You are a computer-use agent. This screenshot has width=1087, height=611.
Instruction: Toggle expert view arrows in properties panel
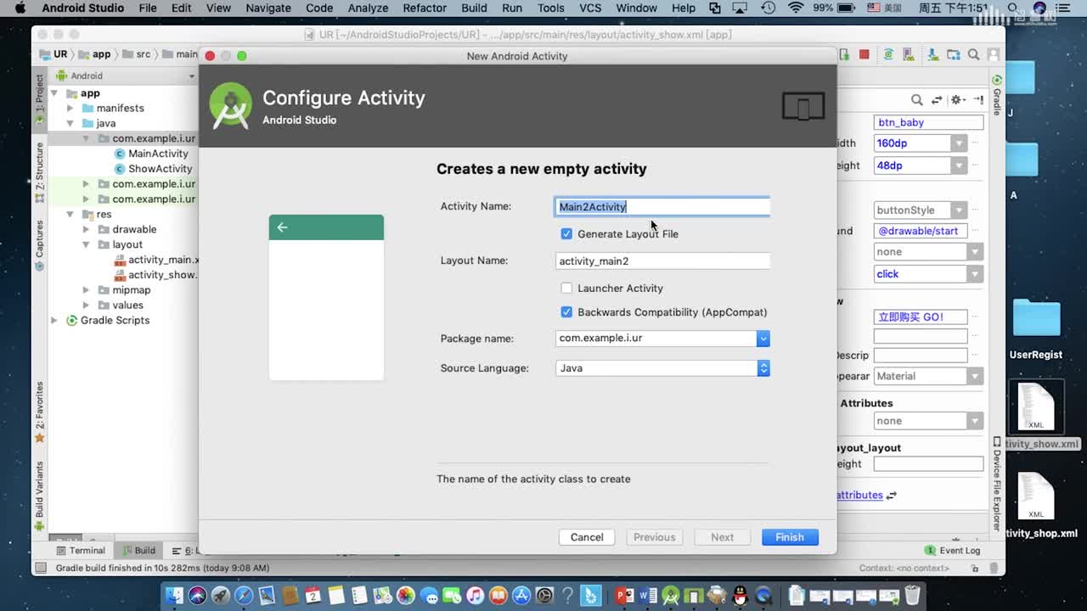[x=937, y=99]
